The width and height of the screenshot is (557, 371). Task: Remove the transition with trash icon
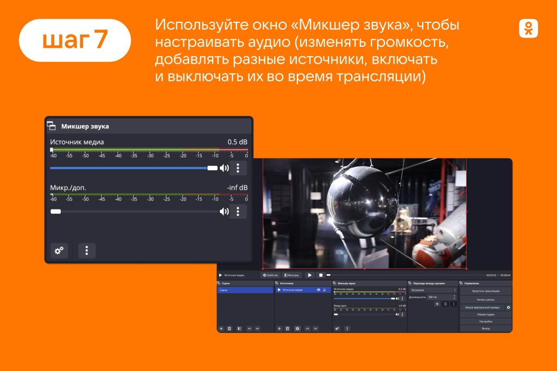[x=445, y=304]
